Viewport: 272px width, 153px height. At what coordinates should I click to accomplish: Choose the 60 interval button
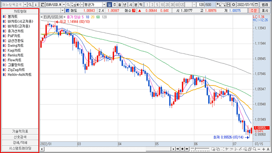(x=177, y=5)
